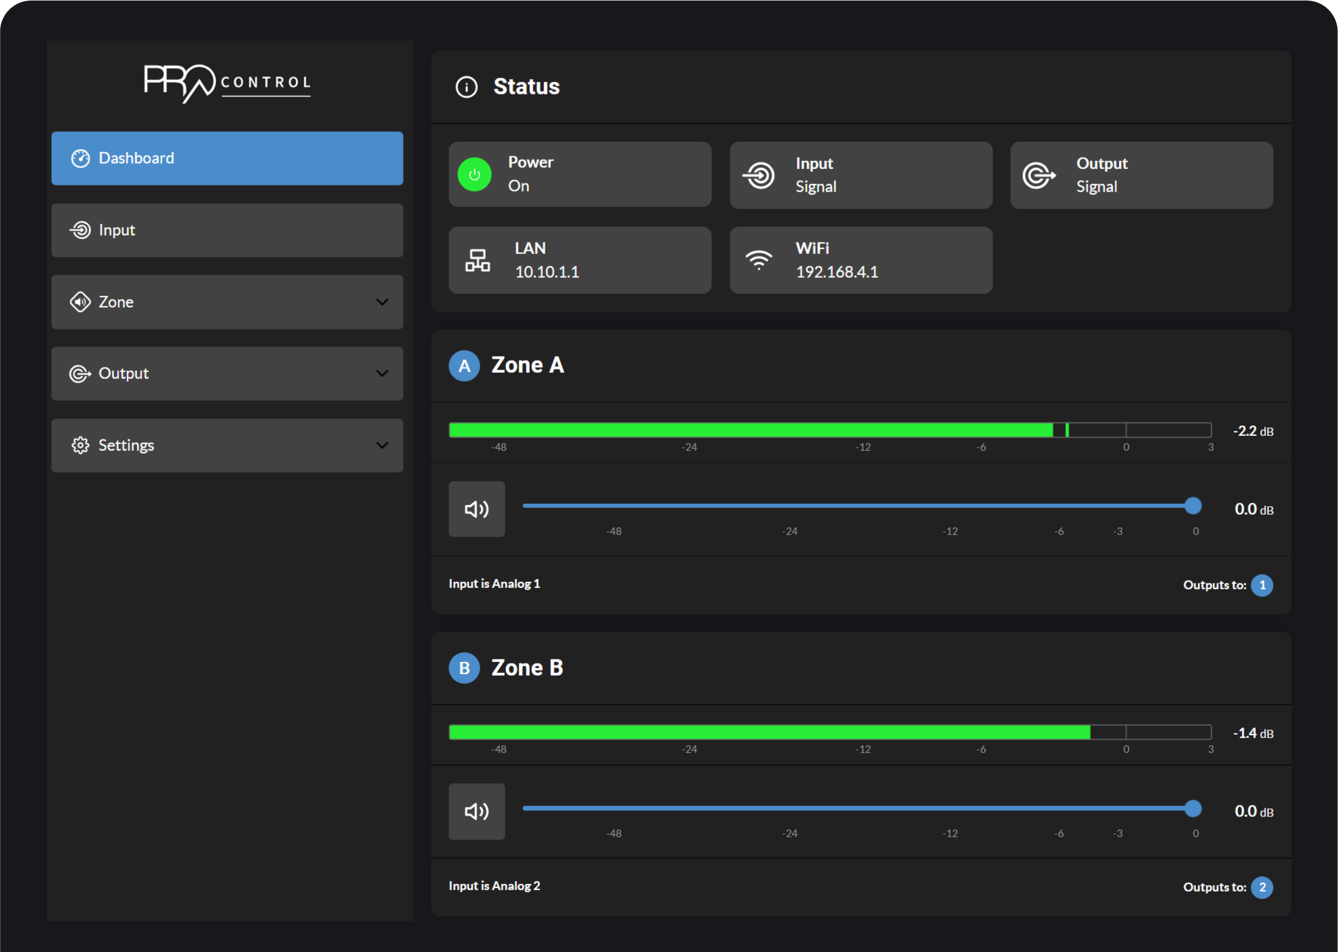Image resolution: width=1338 pixels, height=952 pixels.
Task: Open the Input menu item
Action: (x=227, y=230)
